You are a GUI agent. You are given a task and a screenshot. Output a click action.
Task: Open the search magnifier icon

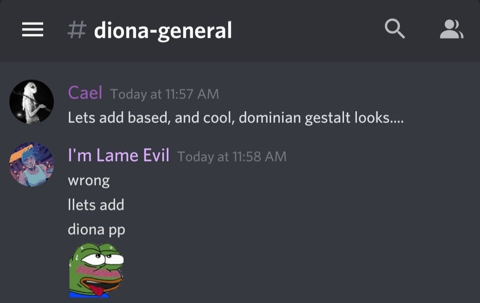[x=395, y=29]
